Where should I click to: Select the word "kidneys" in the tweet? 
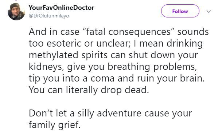click(x=45, y=67)
